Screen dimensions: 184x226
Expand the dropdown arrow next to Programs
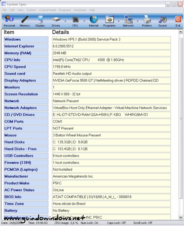pos(119,21)
